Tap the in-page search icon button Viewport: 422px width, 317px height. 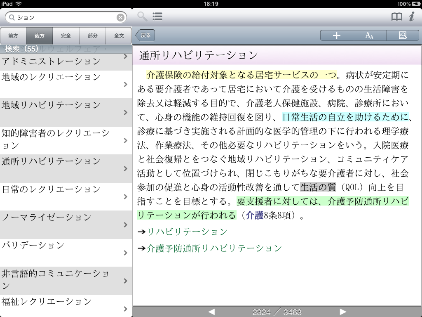403,35
